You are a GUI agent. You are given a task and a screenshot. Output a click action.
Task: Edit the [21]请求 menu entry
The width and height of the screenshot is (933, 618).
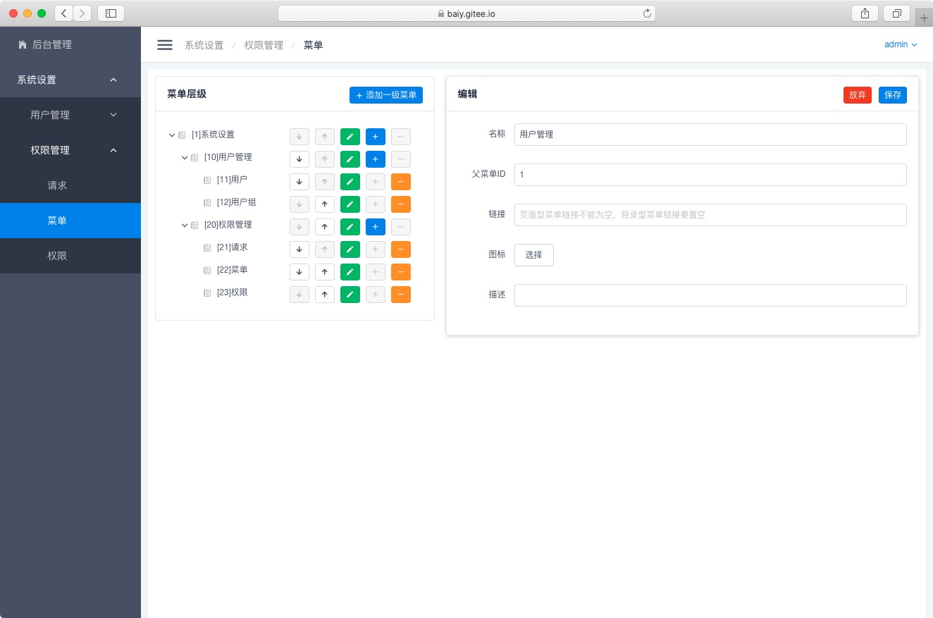click(x=350, y=249)
